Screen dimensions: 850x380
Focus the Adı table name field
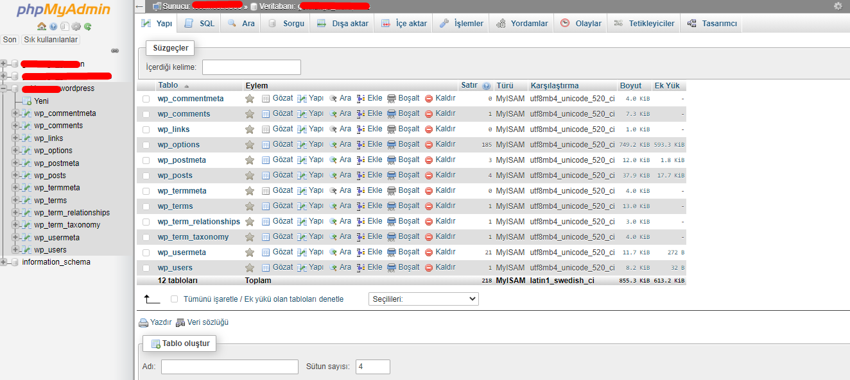tap(230, 367)
